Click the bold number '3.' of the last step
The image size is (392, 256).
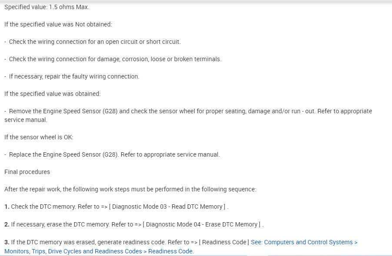7,242
